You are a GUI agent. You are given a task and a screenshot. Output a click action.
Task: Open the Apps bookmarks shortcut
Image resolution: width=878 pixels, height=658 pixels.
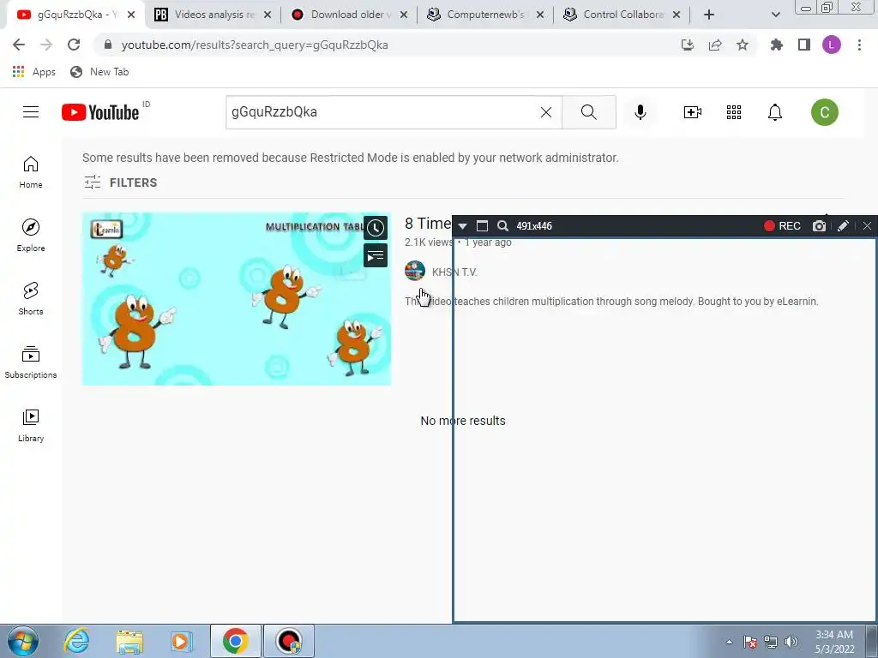34,72
